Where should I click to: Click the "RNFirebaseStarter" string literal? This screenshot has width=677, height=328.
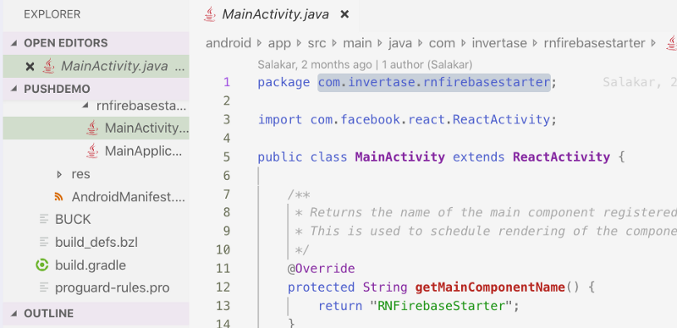click(x=441, y=306)
